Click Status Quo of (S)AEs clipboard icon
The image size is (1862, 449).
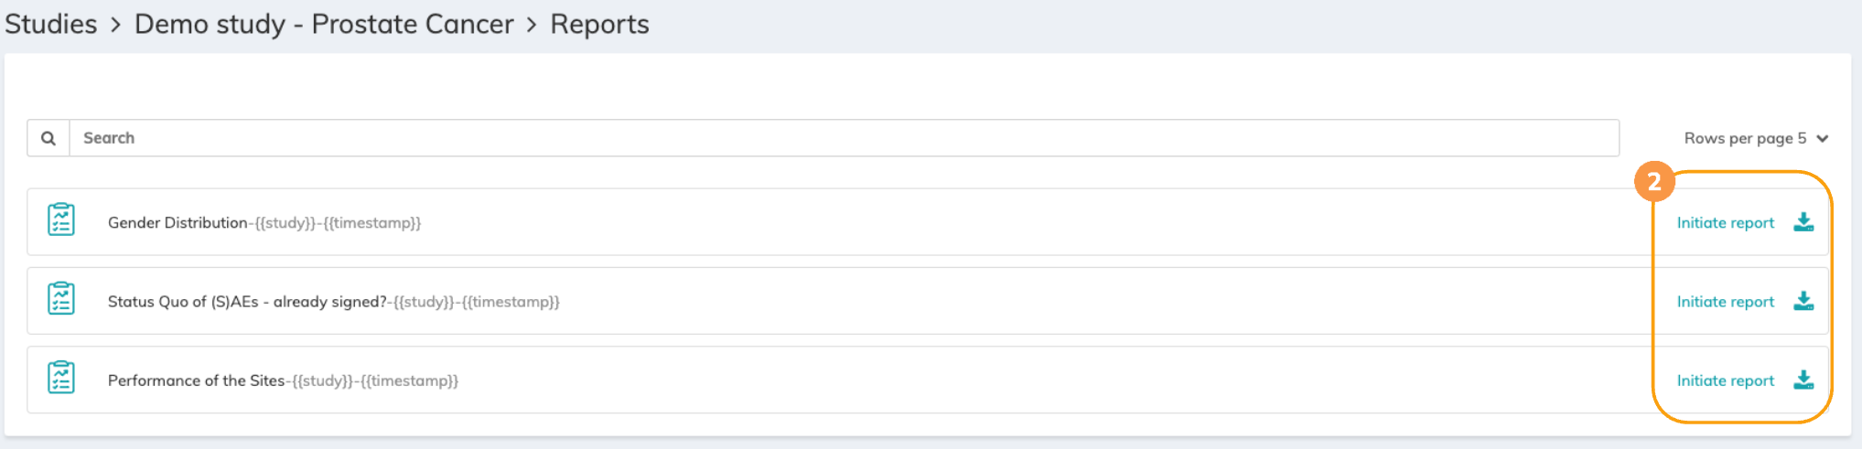click(x=61, y=299)
